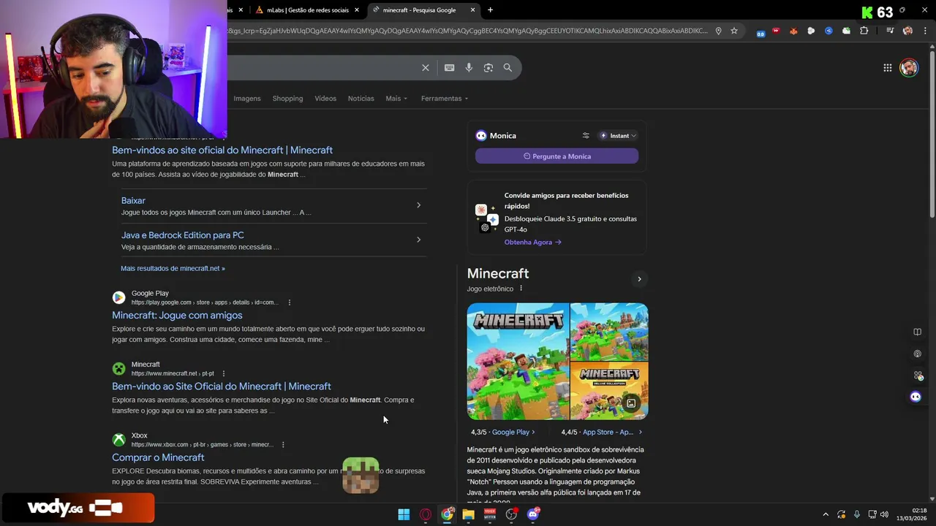Open the media controls icon in the toolbar
Screen dimensions: 936x526
pos(890,31)
